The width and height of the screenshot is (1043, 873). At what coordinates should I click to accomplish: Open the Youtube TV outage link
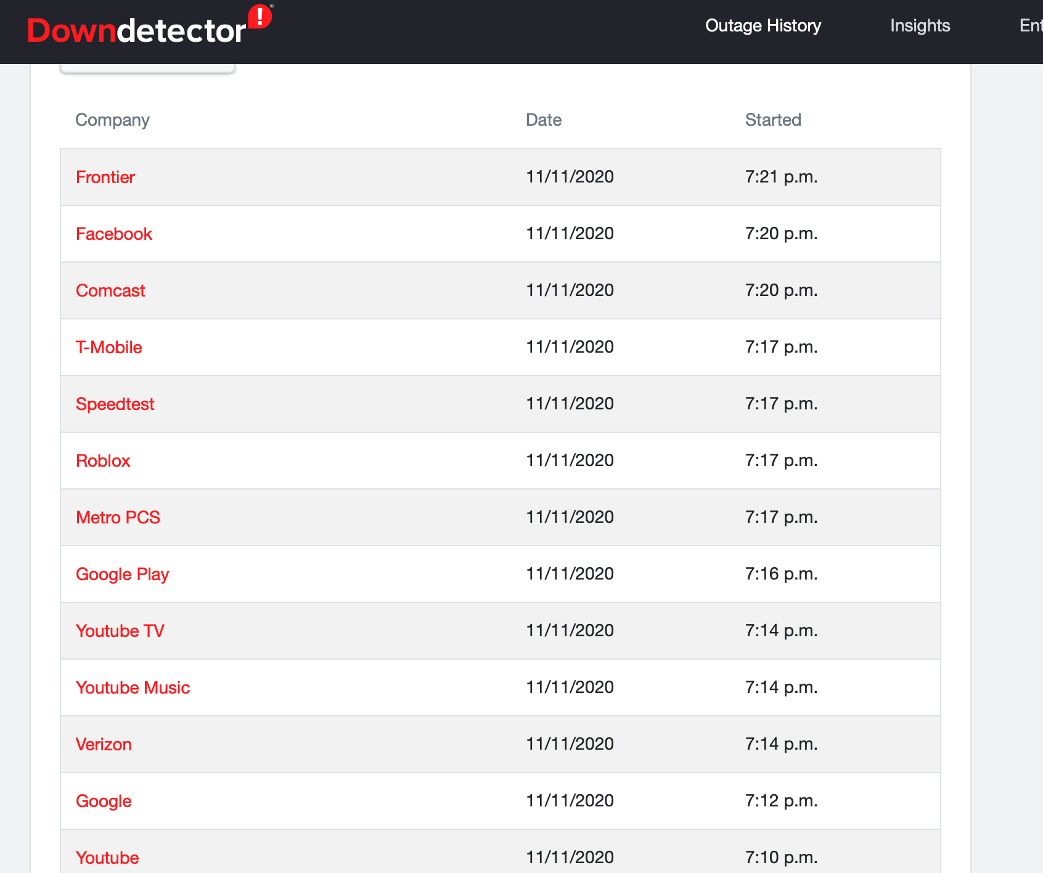coord(120,631)
